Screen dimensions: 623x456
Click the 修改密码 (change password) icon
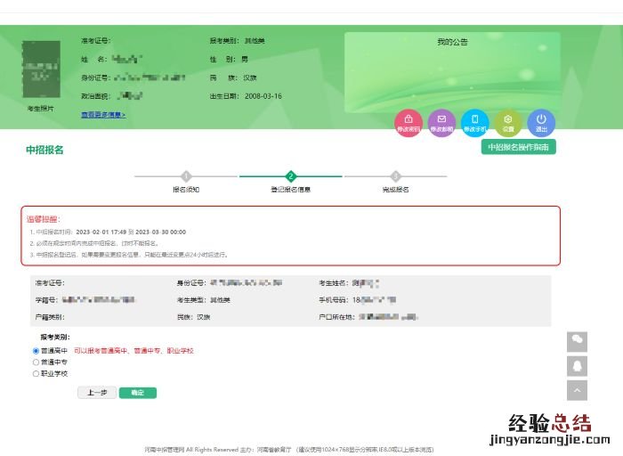pos(409,123)
